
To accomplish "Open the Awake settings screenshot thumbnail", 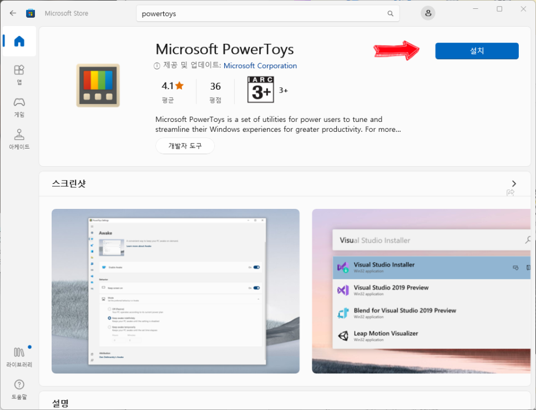I will pyautogui.click(x=175, y=291).
